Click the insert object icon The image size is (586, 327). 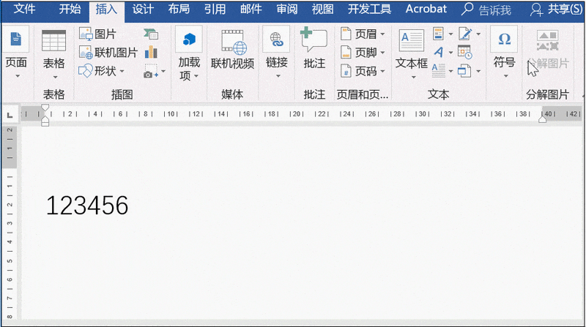(464, 70)
